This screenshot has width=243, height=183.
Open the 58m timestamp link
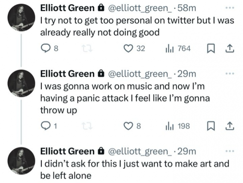(187, 8)
